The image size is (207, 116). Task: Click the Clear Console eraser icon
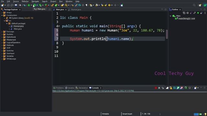(x=167, y=88)
